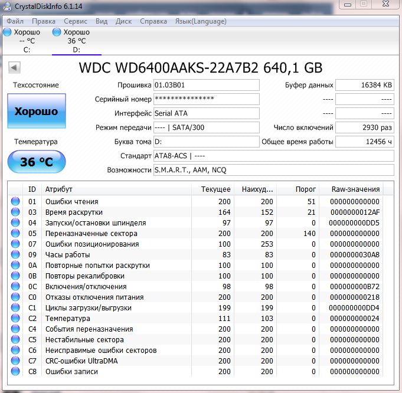This screenshot has height=393, width=402.
Task: Click the Общее время работы 12456 ч field
Action: [365, 142]
